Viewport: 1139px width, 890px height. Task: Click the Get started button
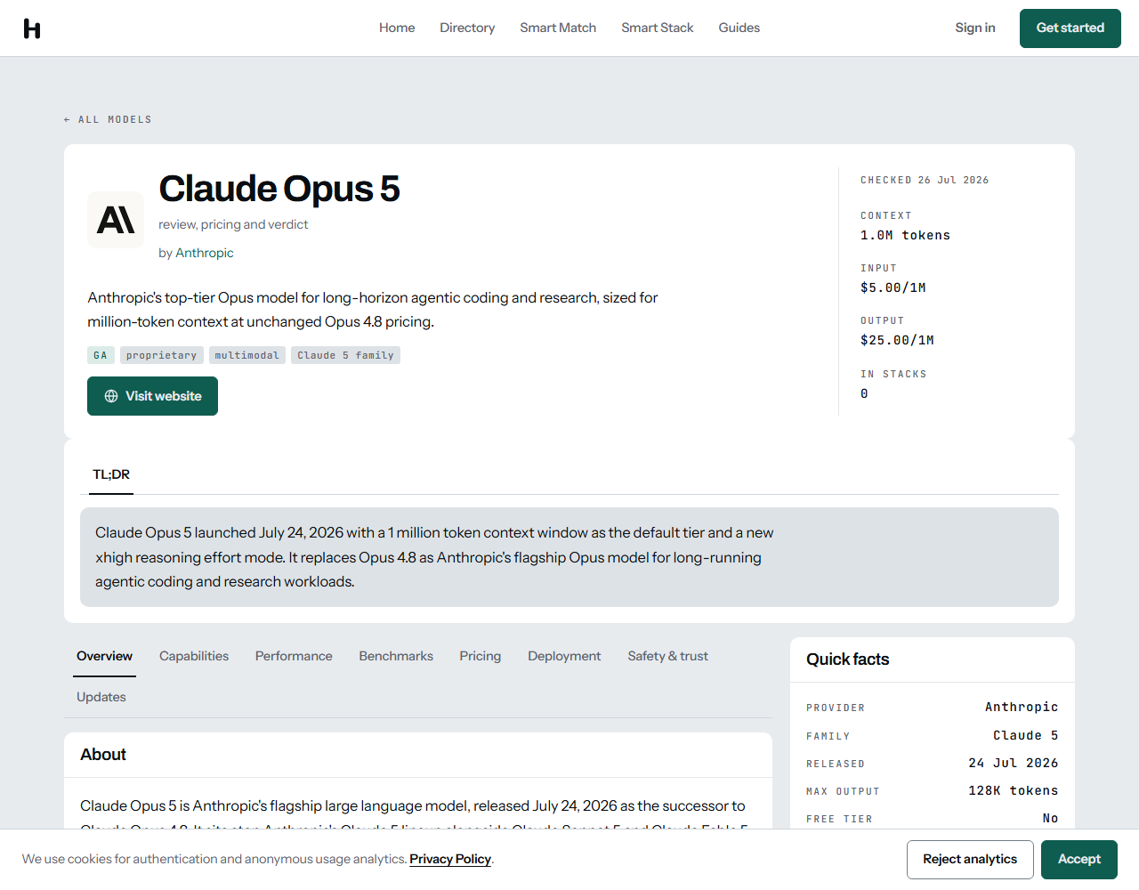[x=1070, y=28]
